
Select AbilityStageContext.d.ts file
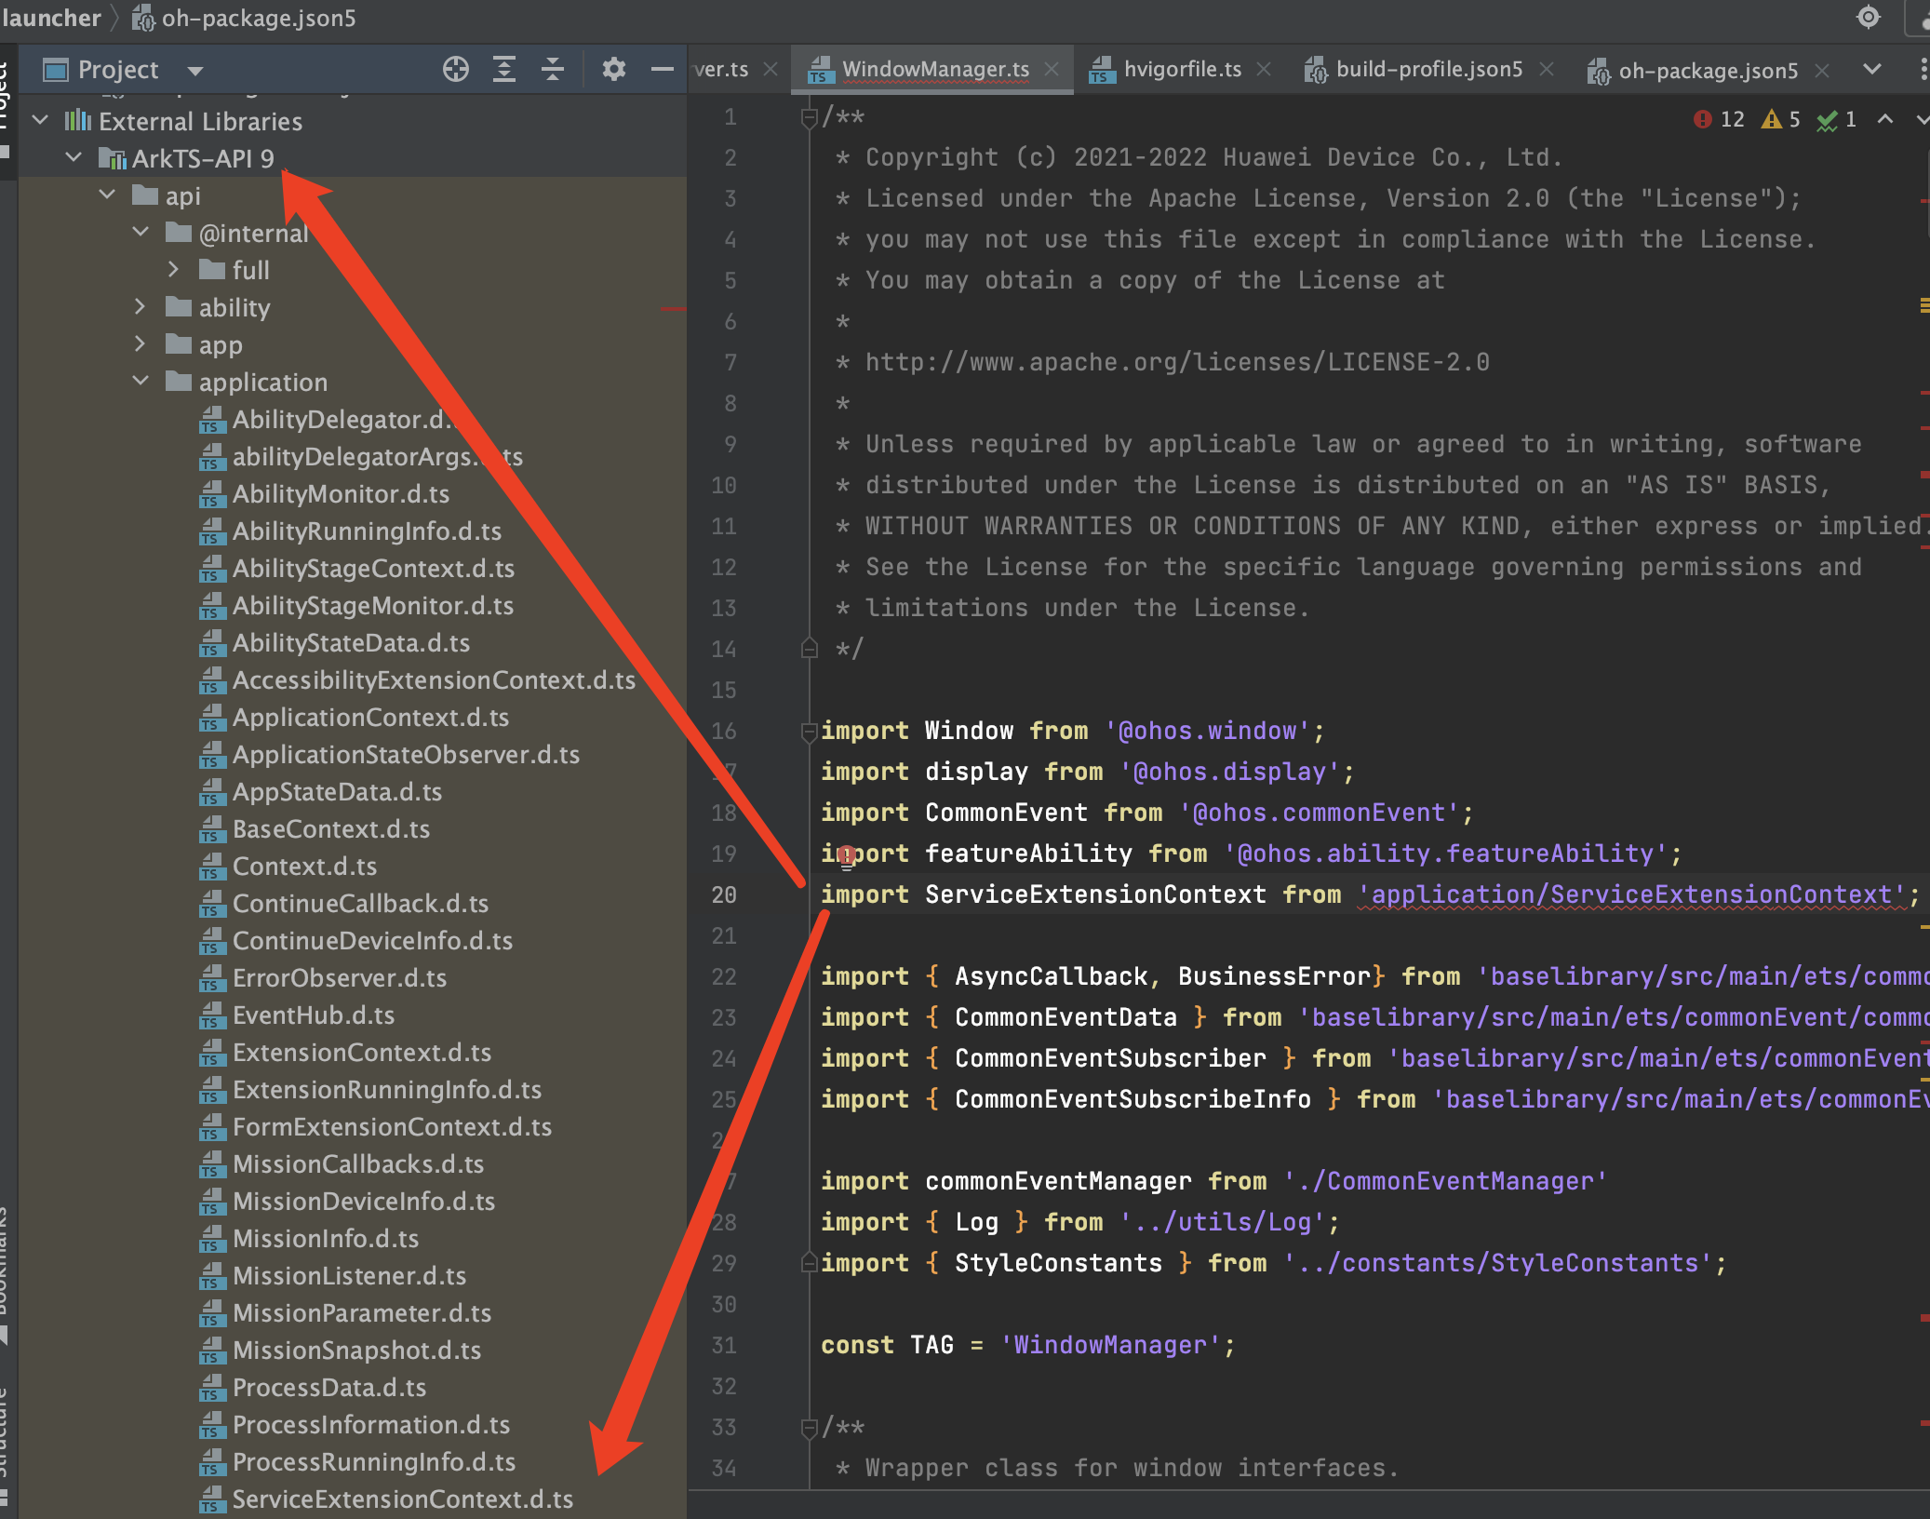[x=373, y=569]
